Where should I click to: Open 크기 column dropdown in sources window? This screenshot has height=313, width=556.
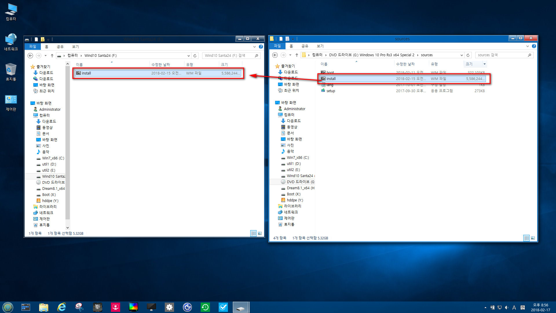[x=484, y=64]
